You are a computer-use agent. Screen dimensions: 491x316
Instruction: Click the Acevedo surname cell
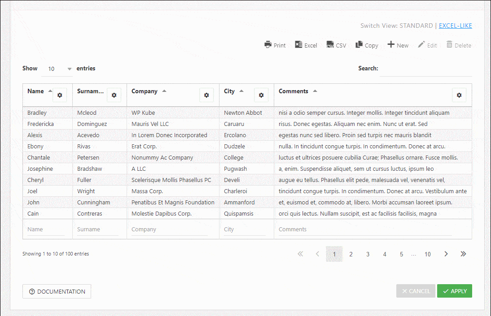100,135
